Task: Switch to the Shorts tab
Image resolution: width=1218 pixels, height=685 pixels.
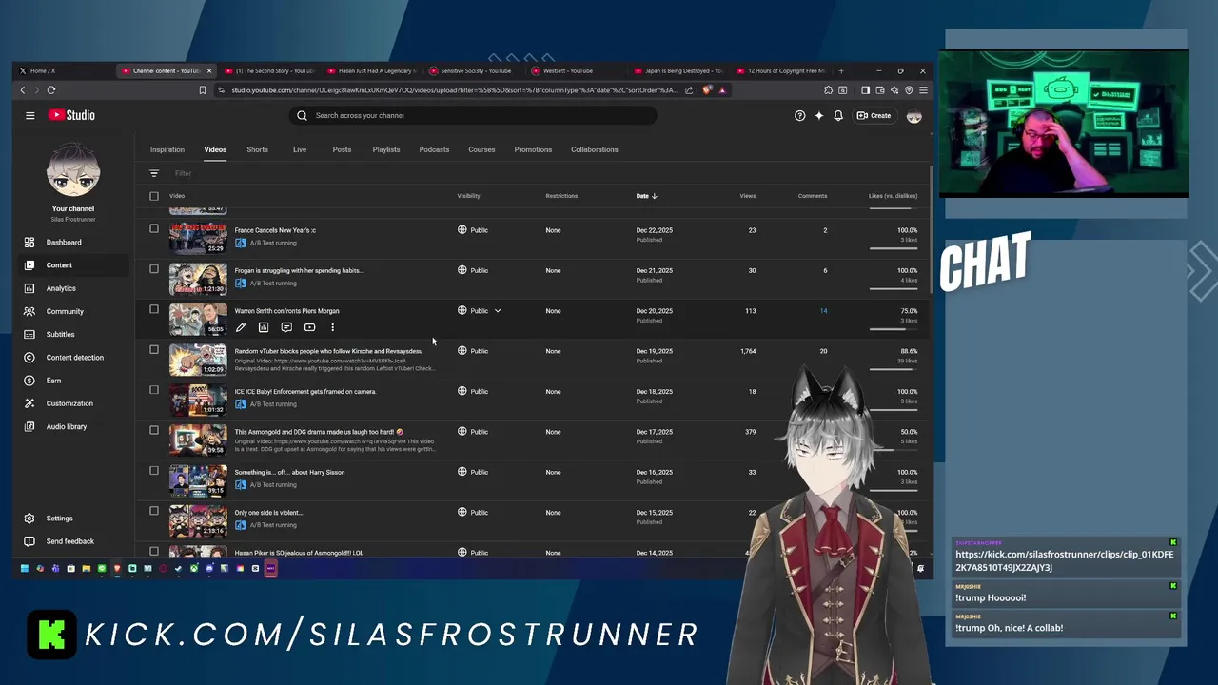Action: point(257,149)
